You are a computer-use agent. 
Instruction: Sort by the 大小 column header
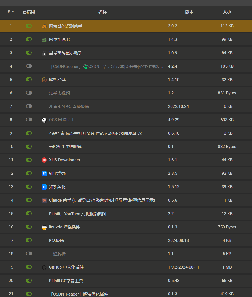click(227, 12)
